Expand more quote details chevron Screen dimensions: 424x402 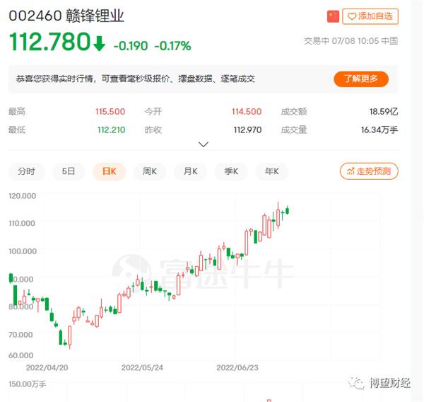[x=204, y=144]
